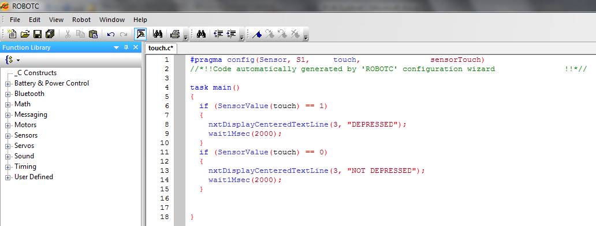Cut the selection with the scissors icon

click(68, 34)
